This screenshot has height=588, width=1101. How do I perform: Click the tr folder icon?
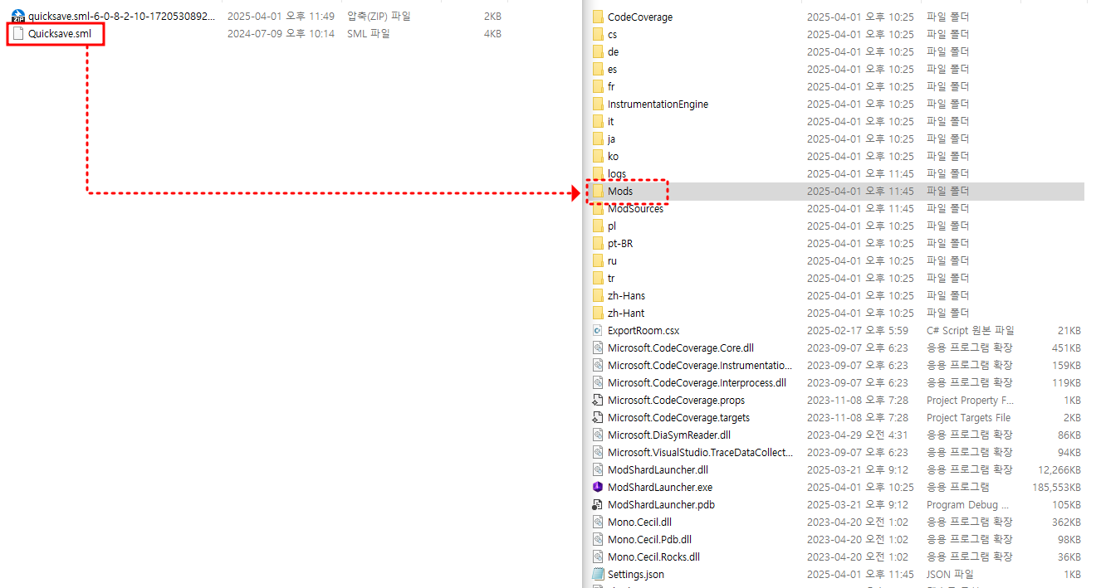tap(598, 278)
